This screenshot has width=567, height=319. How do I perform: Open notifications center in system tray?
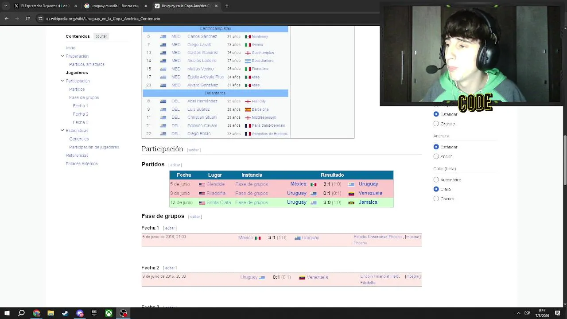coord(558,313)
